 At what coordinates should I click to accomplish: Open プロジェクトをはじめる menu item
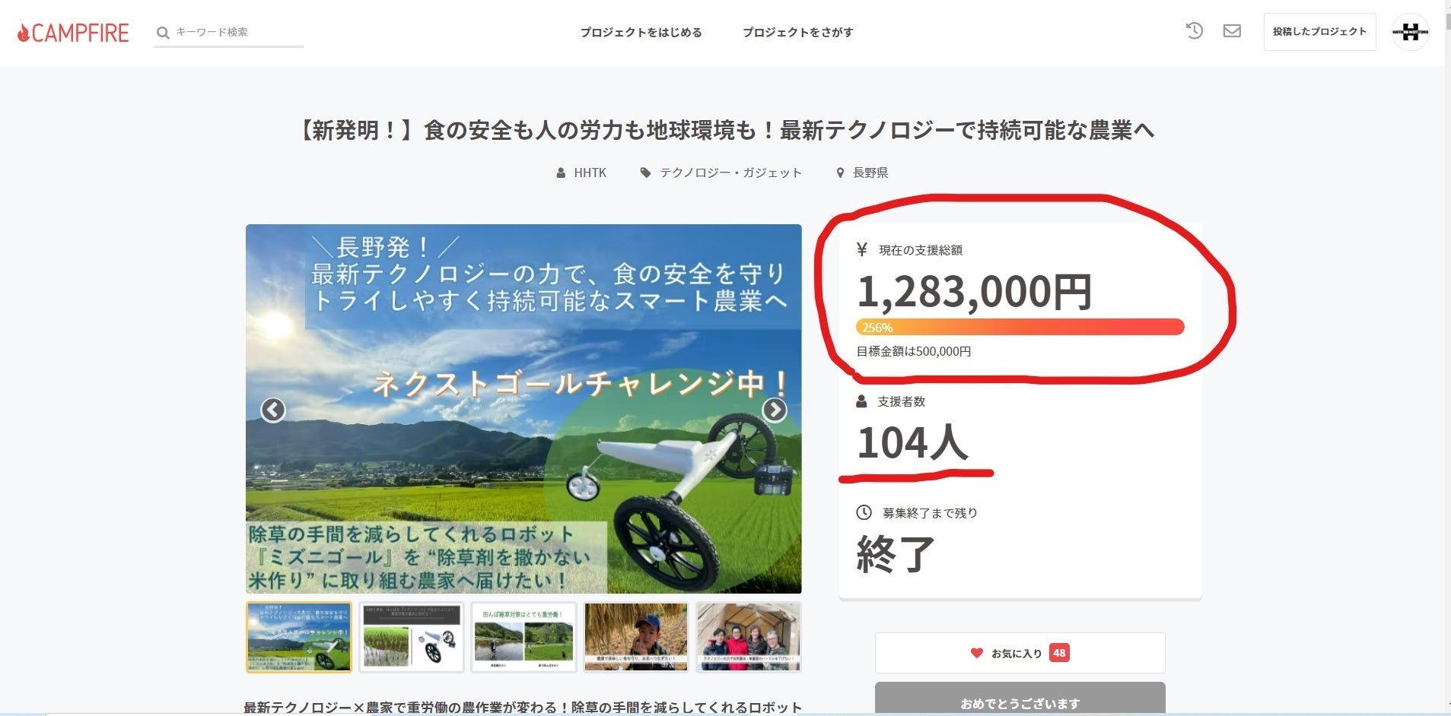point(641,33)
